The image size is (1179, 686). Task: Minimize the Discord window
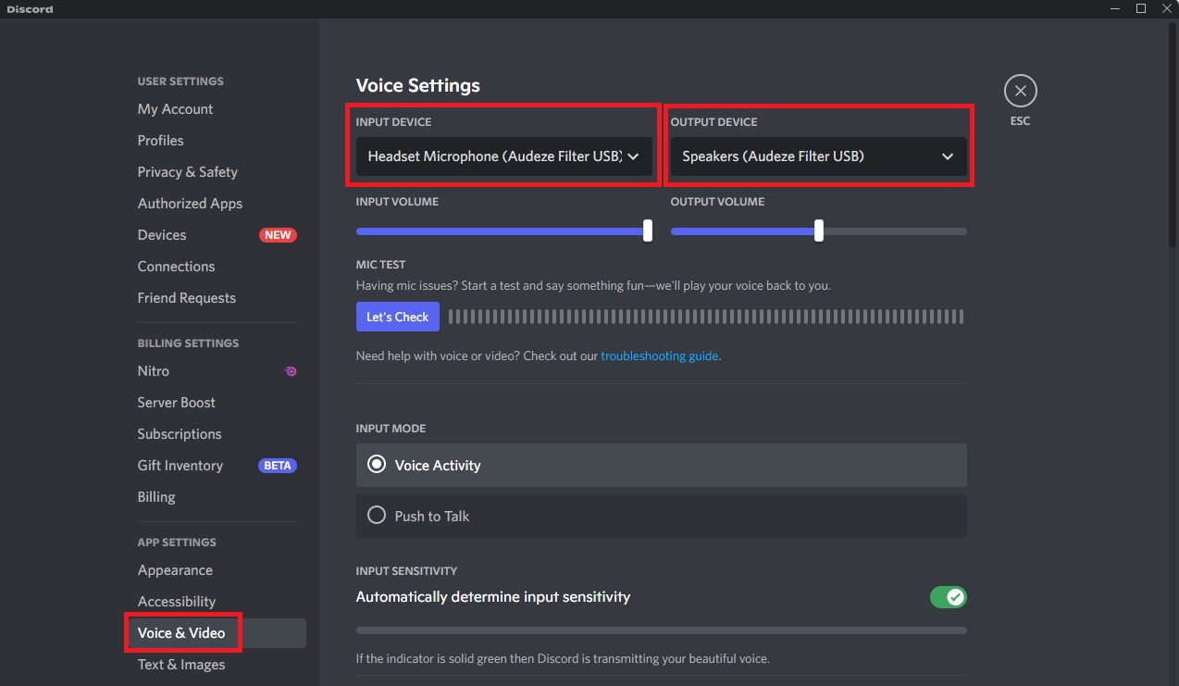pos(1117,8)
